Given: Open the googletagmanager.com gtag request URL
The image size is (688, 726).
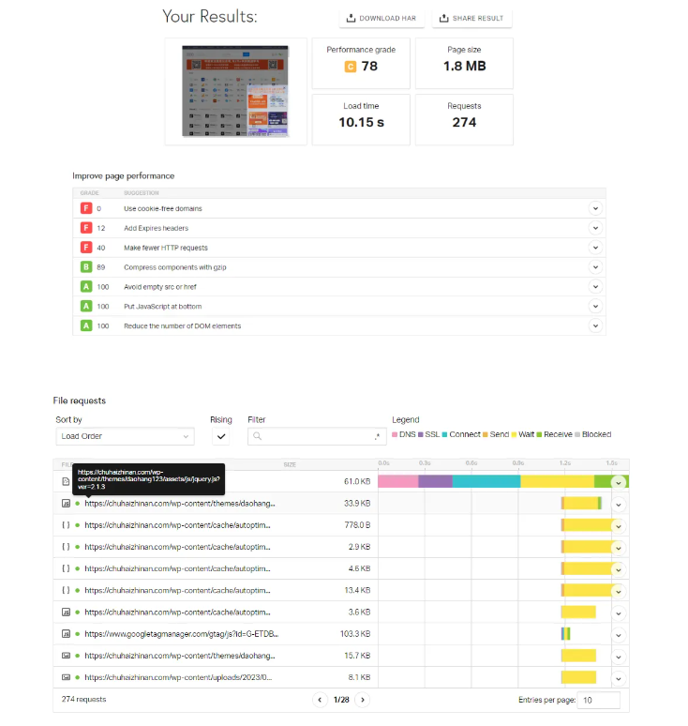Looking at the screenshot, I should (181, 634).
